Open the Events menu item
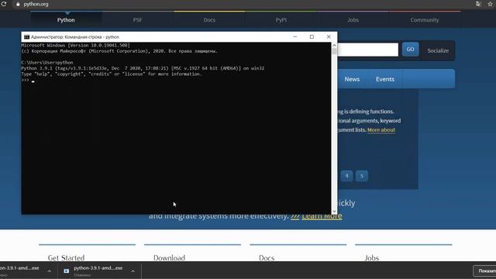Screen dimensions: 496x279 click(x=385, y=79)
